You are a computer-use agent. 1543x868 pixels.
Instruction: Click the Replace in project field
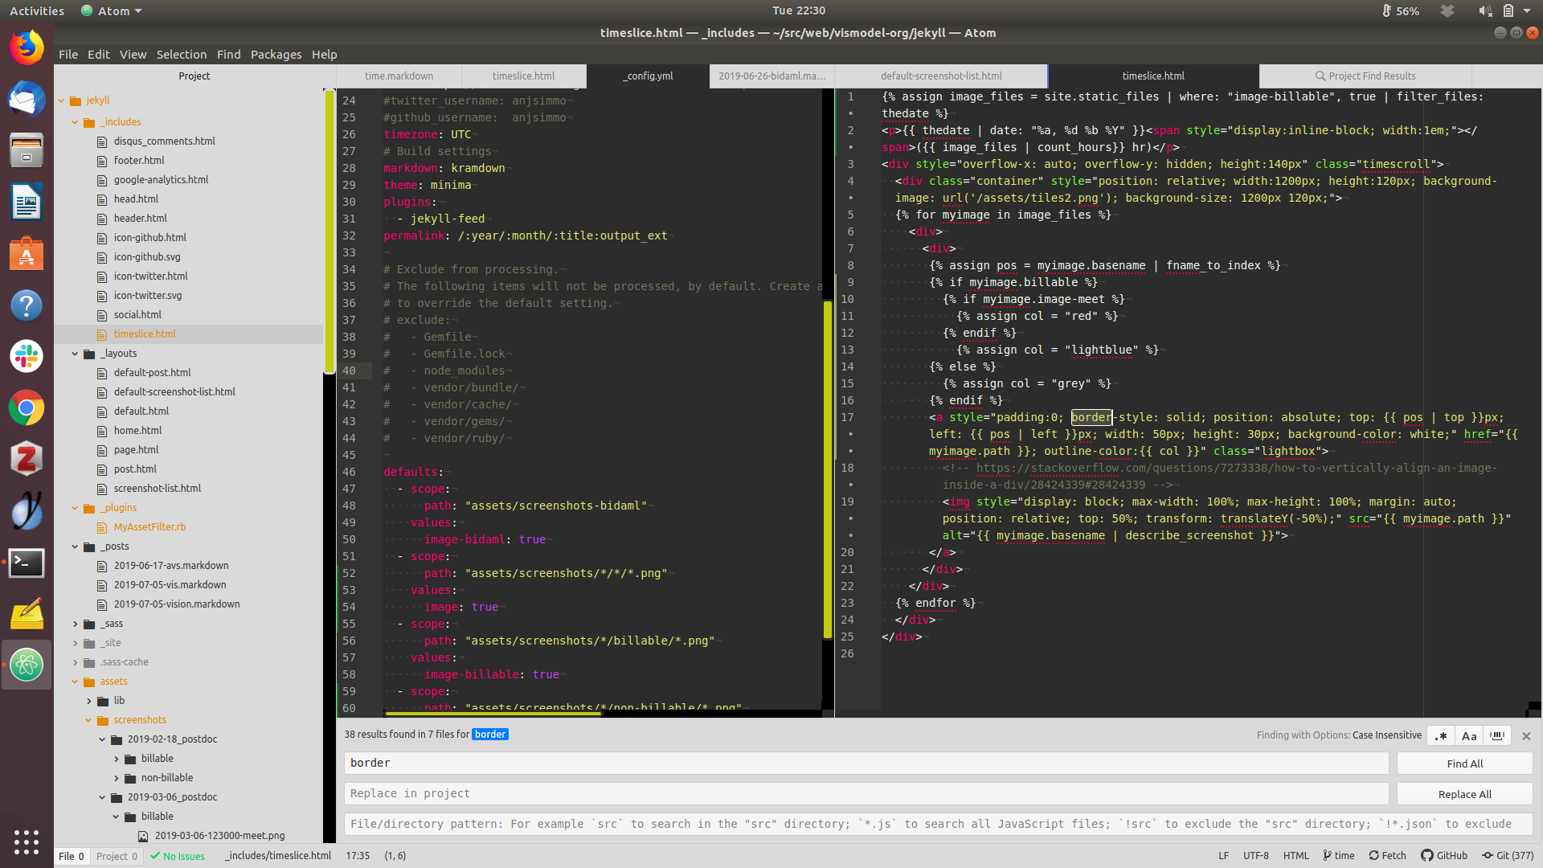point(866,793)
